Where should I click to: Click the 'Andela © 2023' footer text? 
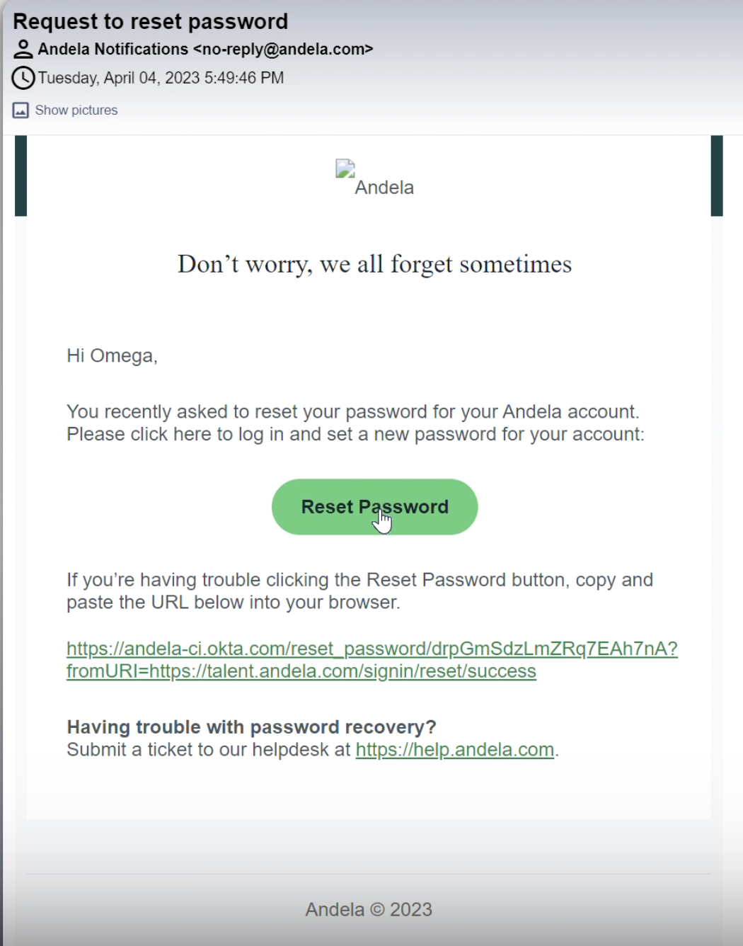click(369, 909)
